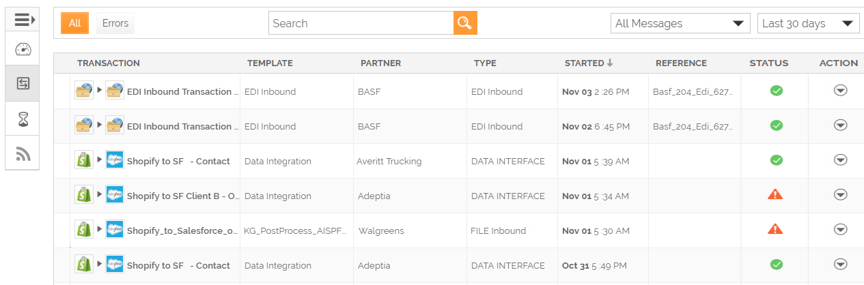
Task: Click Shopify icon in Oct 31 Adeptia row
Action: click(x=83, y=265)
